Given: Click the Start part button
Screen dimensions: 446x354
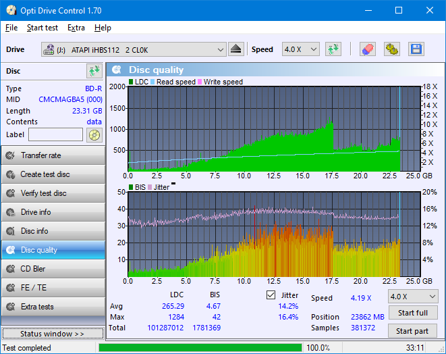Looking at the screenshot, I should pyautogui.click(x=412, y=331).
